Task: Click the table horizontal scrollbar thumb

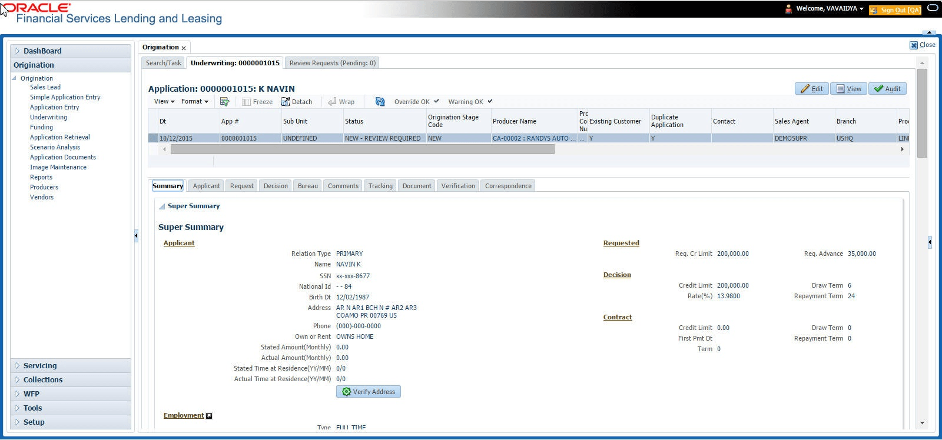Action: point(362,149)
